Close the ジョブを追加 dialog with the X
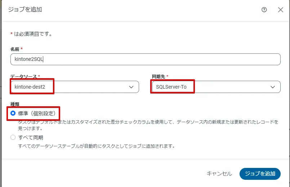The width and height of the screenshot is (290, 187). tap(281, 10)
